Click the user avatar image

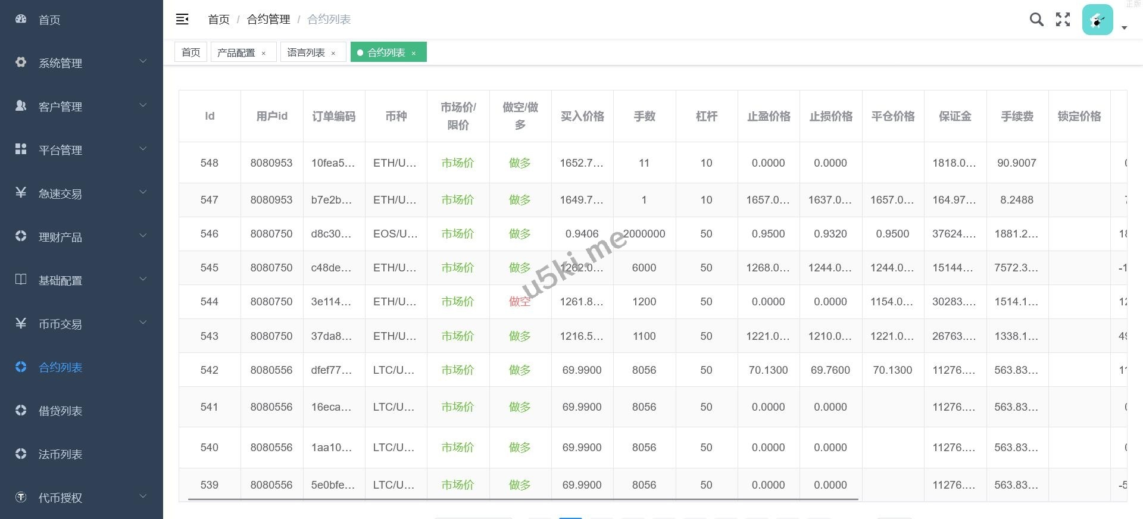click(x=1097, y=20)
